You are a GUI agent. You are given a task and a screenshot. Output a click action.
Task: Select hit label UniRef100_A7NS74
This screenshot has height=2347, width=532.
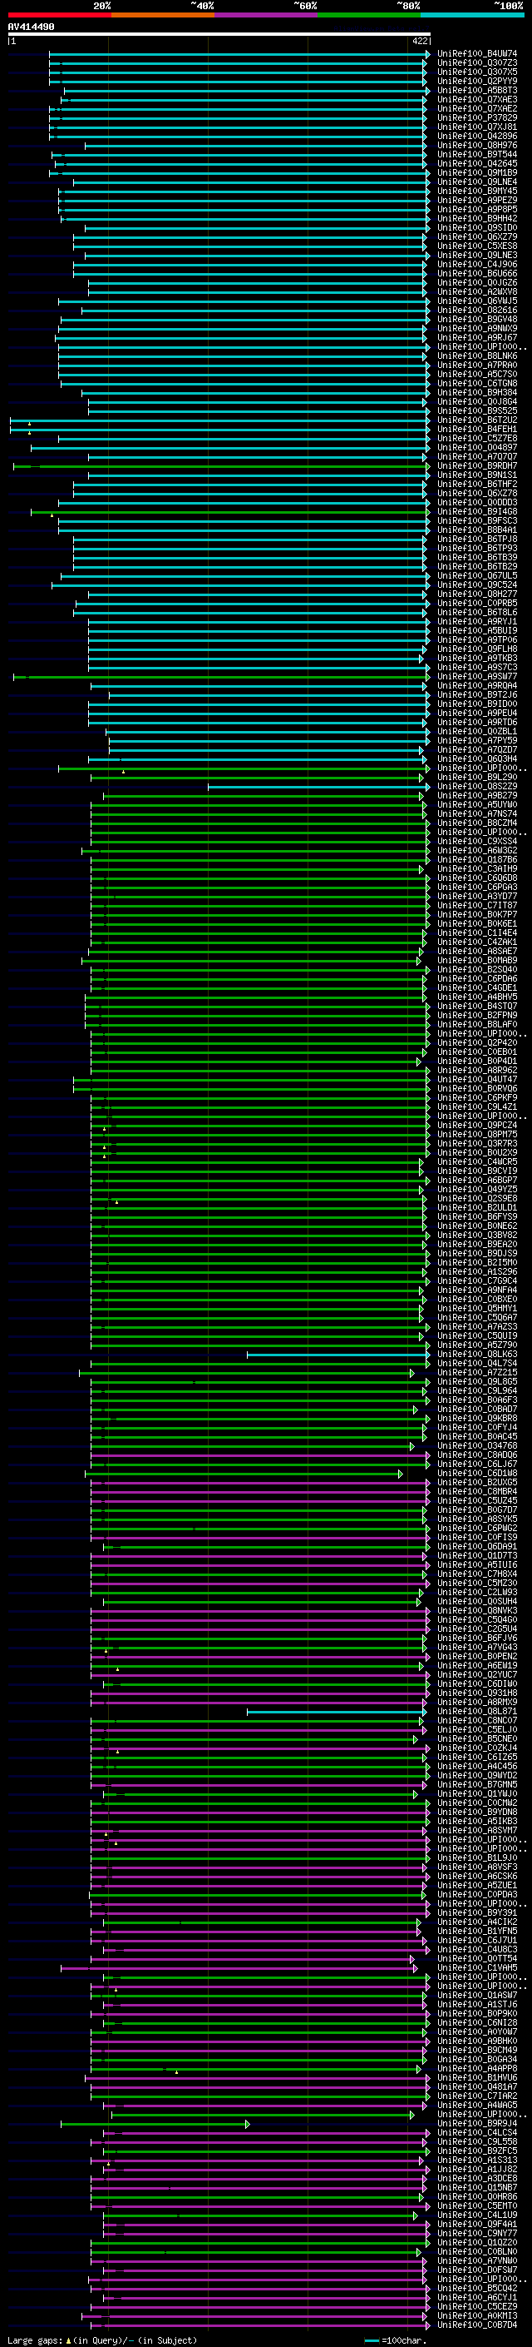[477, 813]
